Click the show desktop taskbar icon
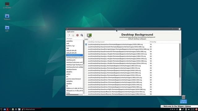 5,109
